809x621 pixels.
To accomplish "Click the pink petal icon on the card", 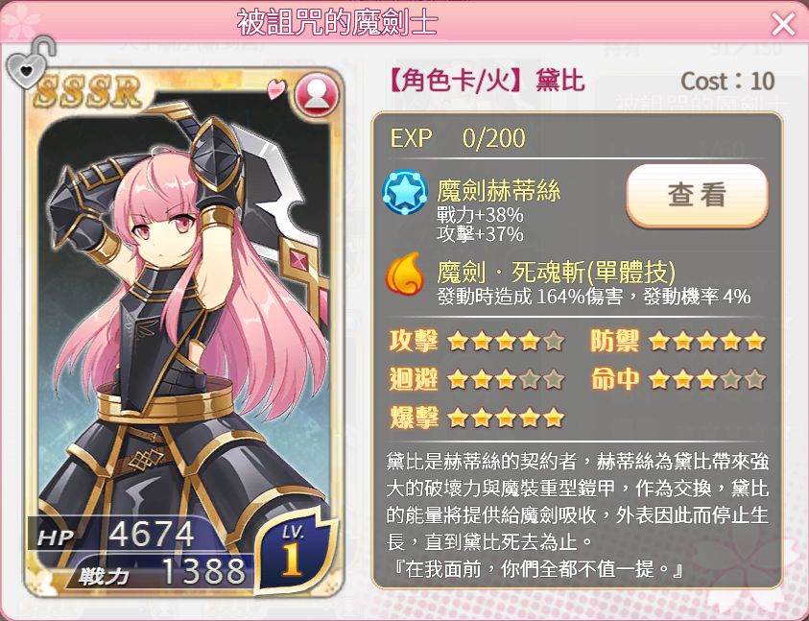I will tap(276, 89).
